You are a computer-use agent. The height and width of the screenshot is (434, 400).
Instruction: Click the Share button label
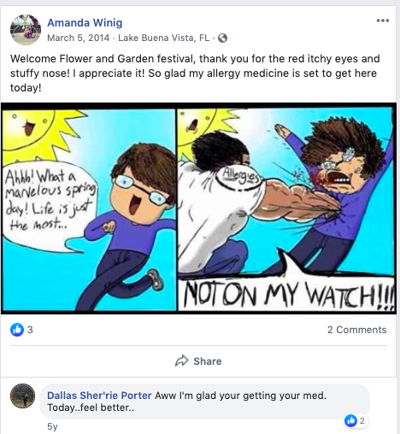click(x=208, y=361)
